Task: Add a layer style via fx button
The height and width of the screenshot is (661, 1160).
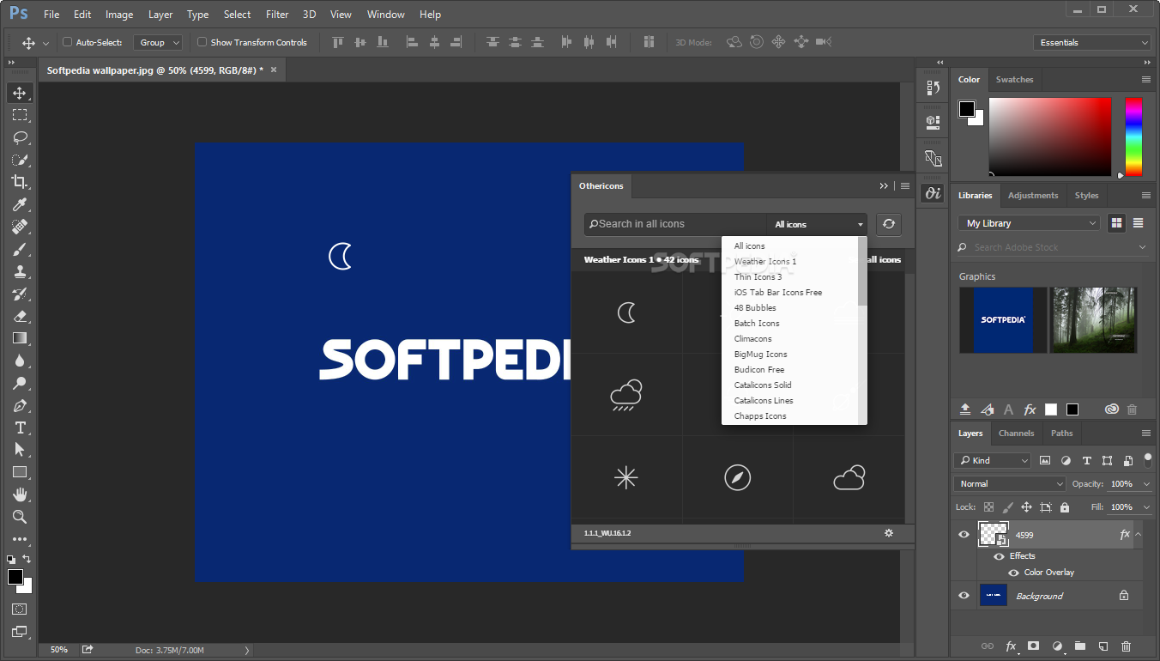Action: (1011, 646)
